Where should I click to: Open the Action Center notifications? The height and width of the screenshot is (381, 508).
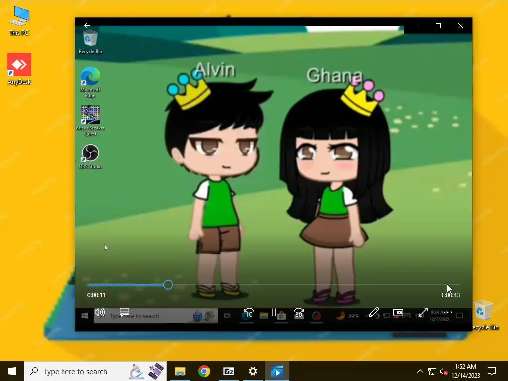(492, 371)
